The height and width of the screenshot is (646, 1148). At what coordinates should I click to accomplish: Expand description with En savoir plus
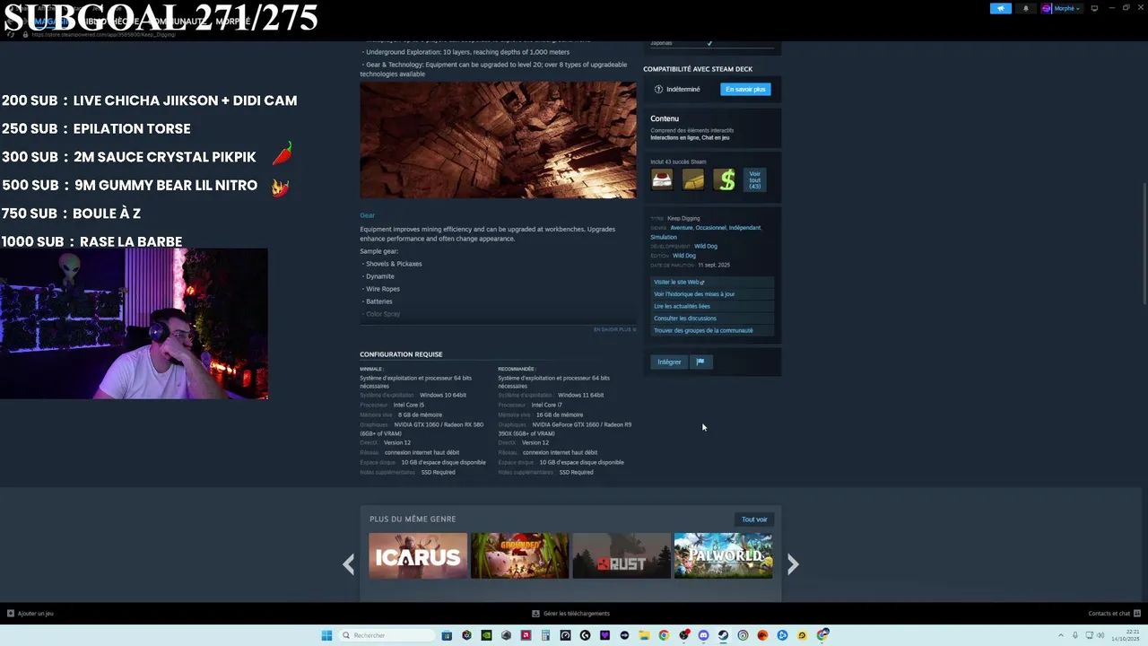click(x=614, y=329)
